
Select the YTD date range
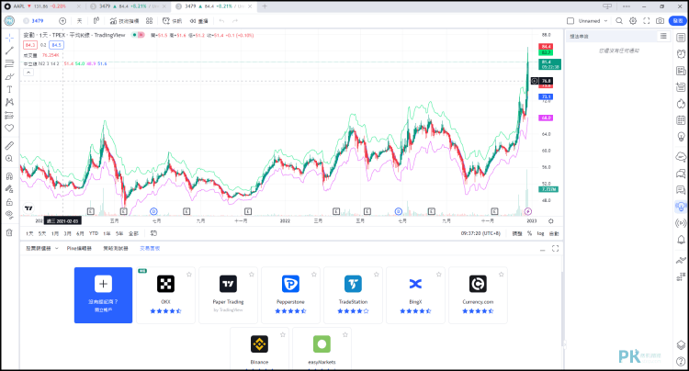[94, 233]
